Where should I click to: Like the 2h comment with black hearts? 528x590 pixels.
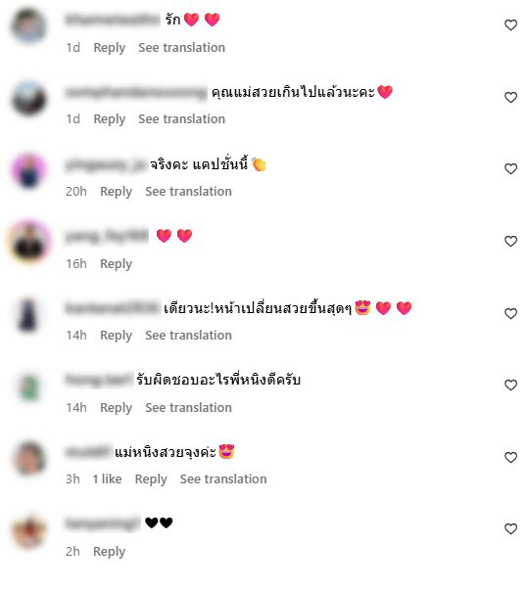(510, 528)
